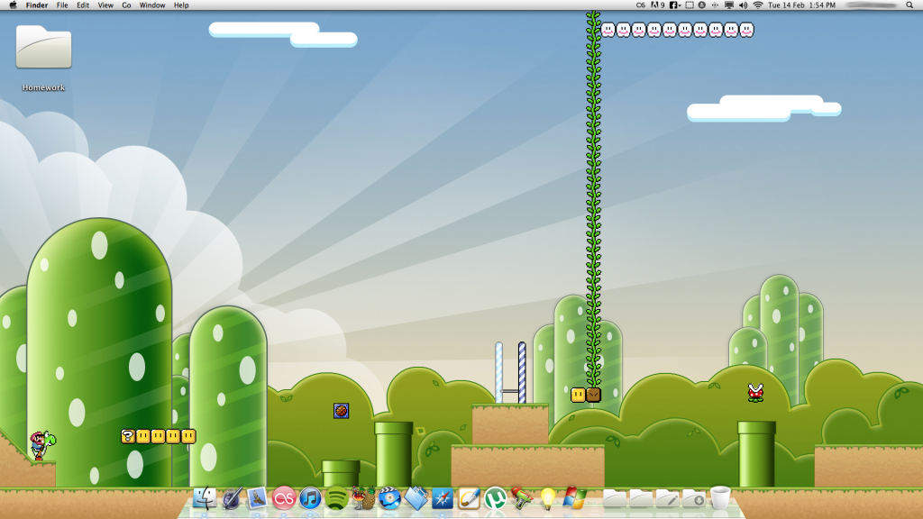Open the Apple menu

(13, 5)
